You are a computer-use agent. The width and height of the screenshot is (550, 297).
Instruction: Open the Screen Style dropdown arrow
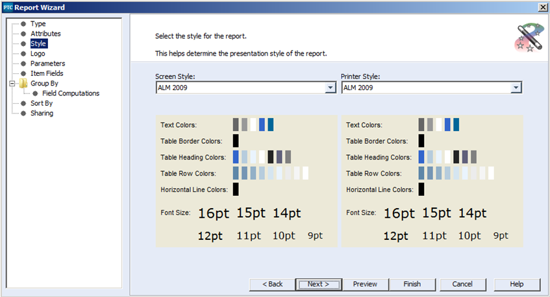[330, 88]
